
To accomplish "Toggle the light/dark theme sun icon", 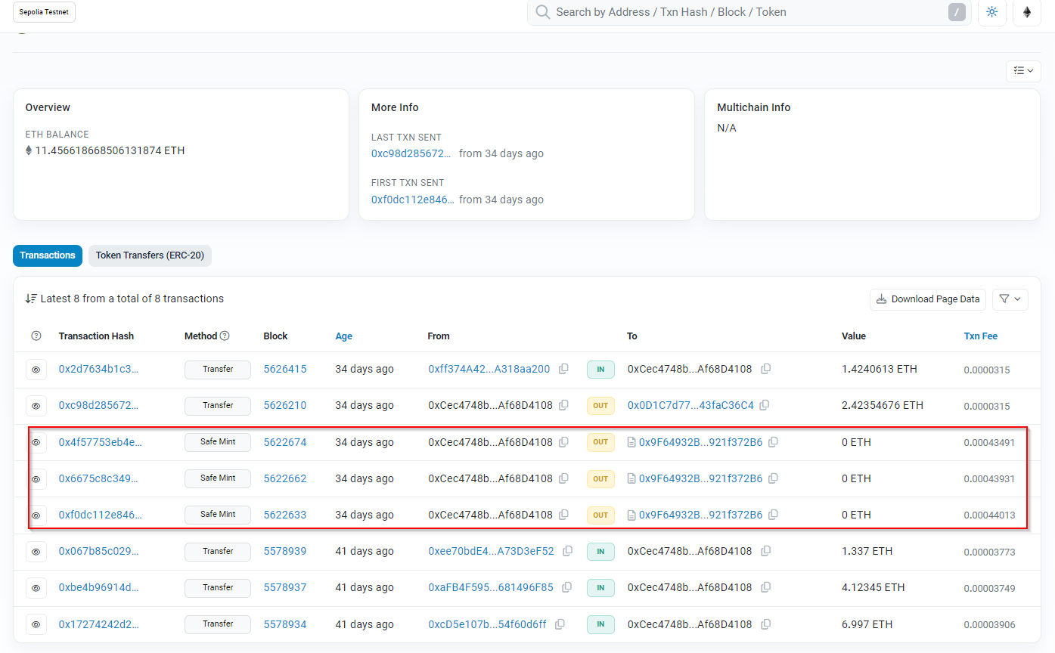I will [991, 12].
